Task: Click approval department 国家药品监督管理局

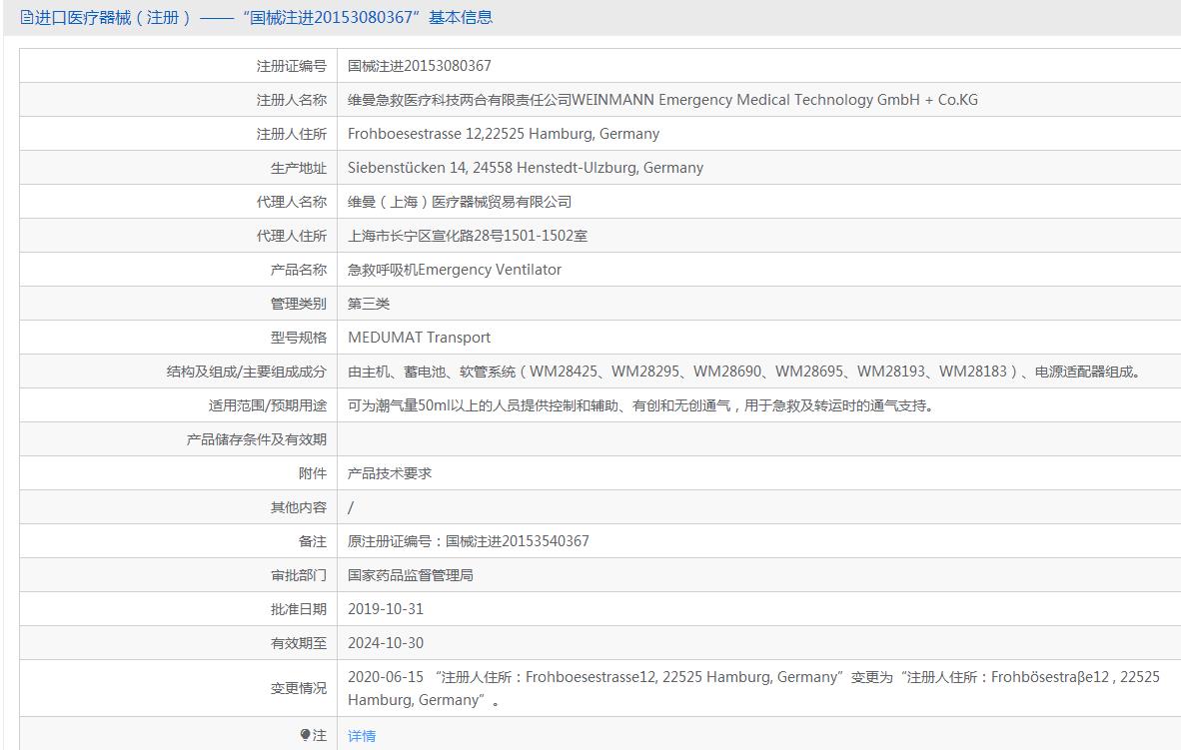Action: click(x=411, y=575)
